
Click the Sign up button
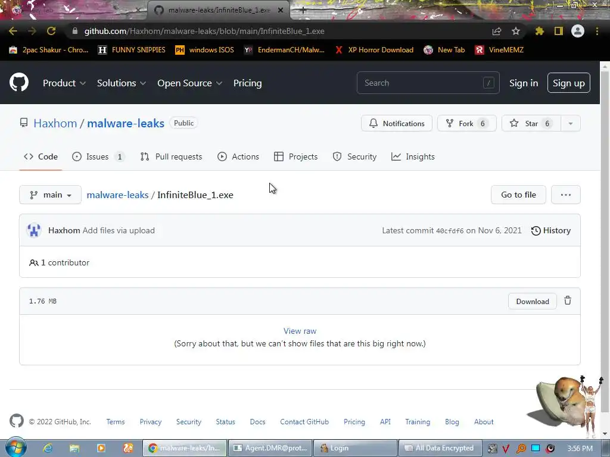[x=569, y=83]
